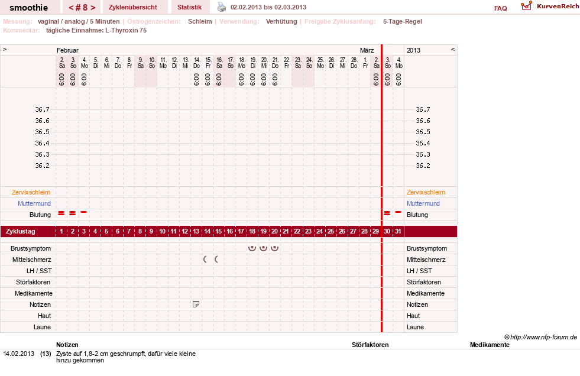580x376 pixels.
Task: Click left Zervixschleim label
Action: [x=31, y=192]
